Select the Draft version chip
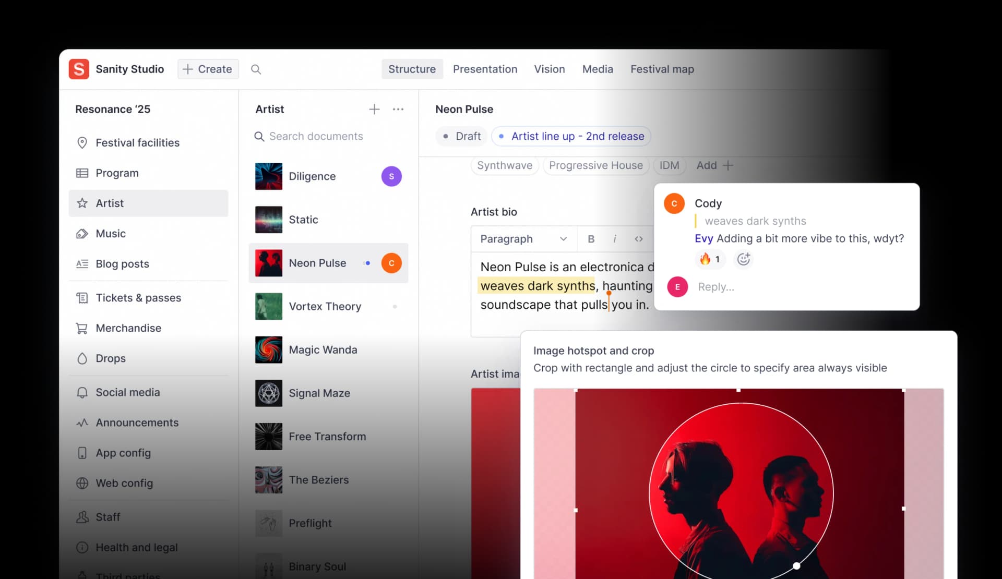This screenshot has width=1002, height=579. 462,136
